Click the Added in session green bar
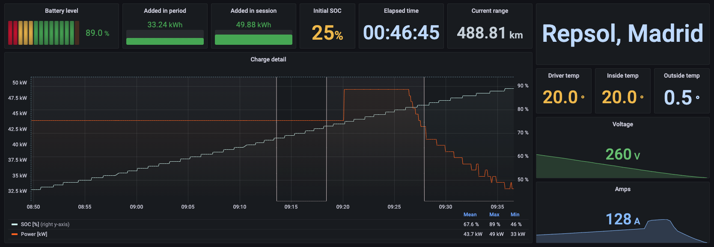 tap(253, 40)
